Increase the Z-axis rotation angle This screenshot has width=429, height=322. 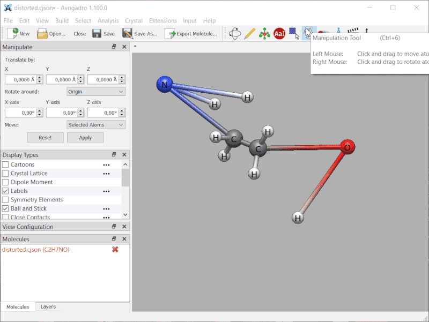click(x=122, y=111)
